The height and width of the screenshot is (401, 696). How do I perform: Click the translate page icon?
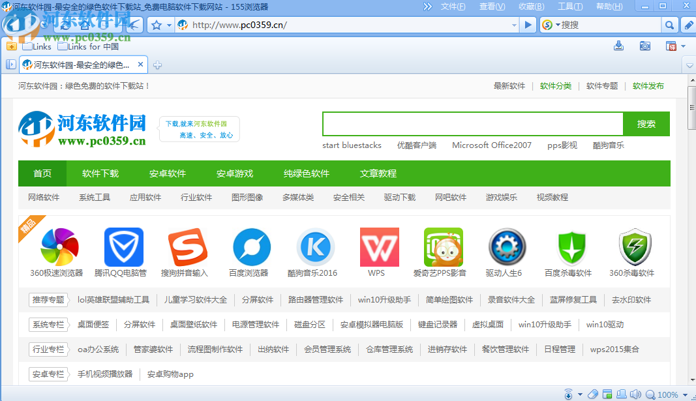671,46
